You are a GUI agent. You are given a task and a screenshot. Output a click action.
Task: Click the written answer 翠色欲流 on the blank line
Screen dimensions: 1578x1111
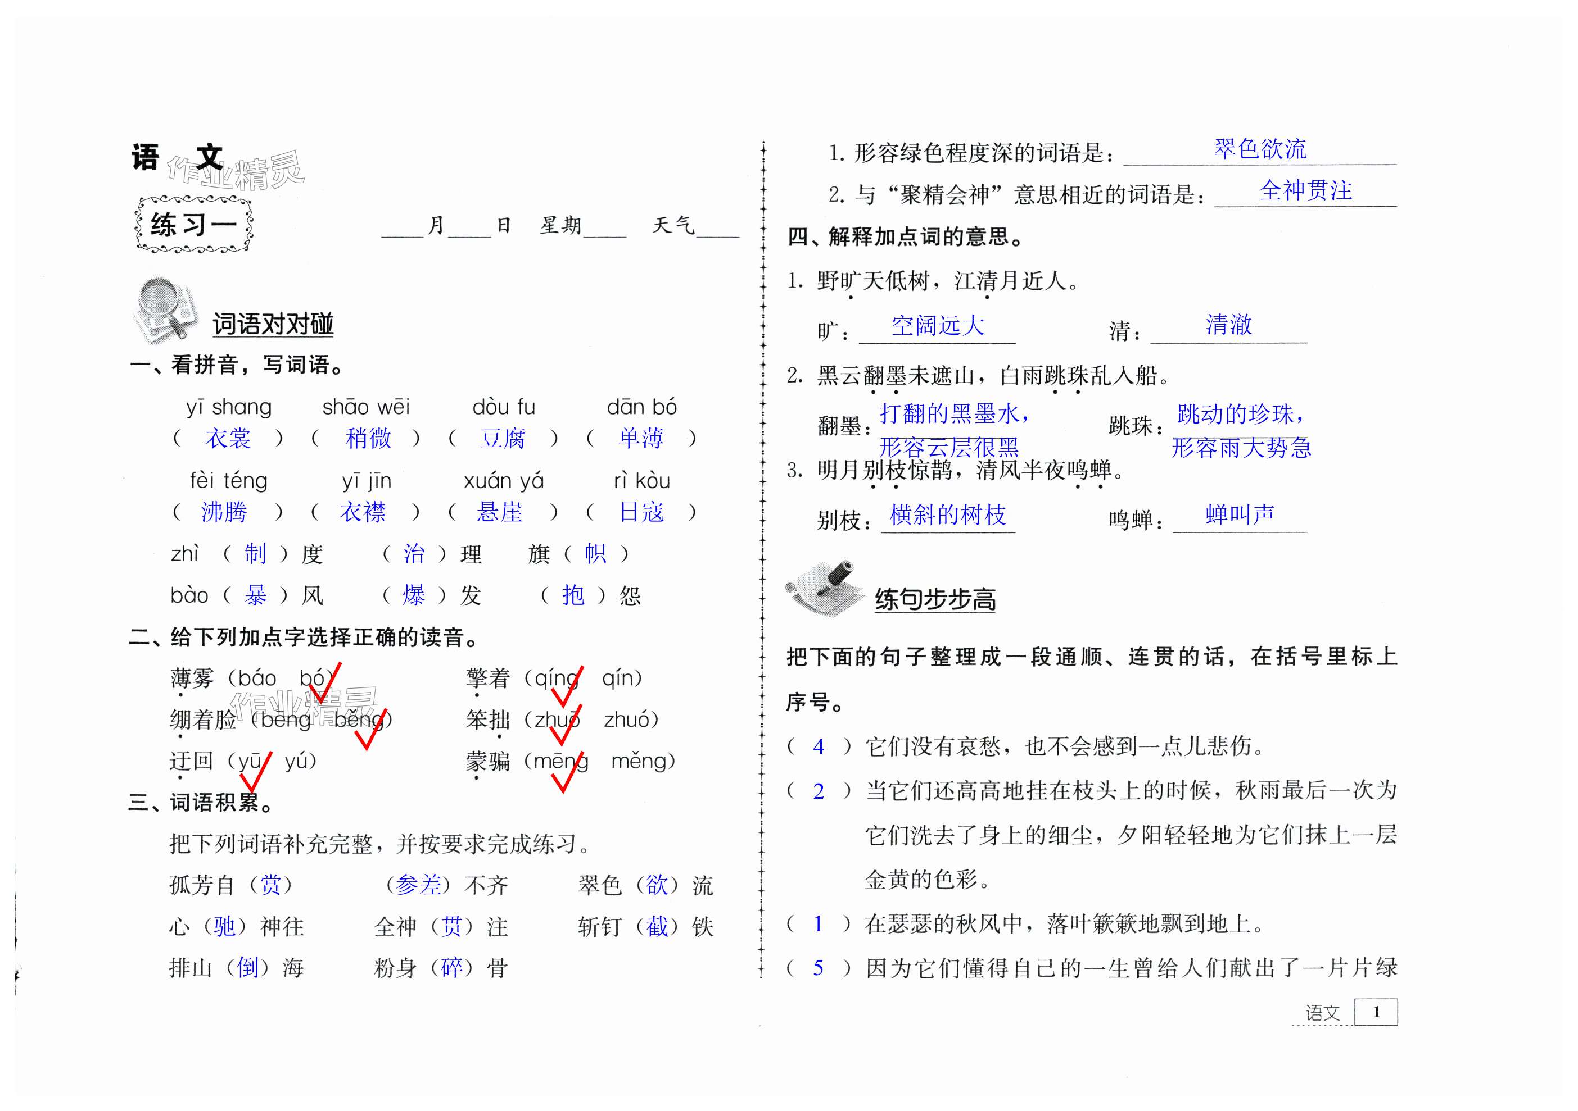coord(1260,149)
